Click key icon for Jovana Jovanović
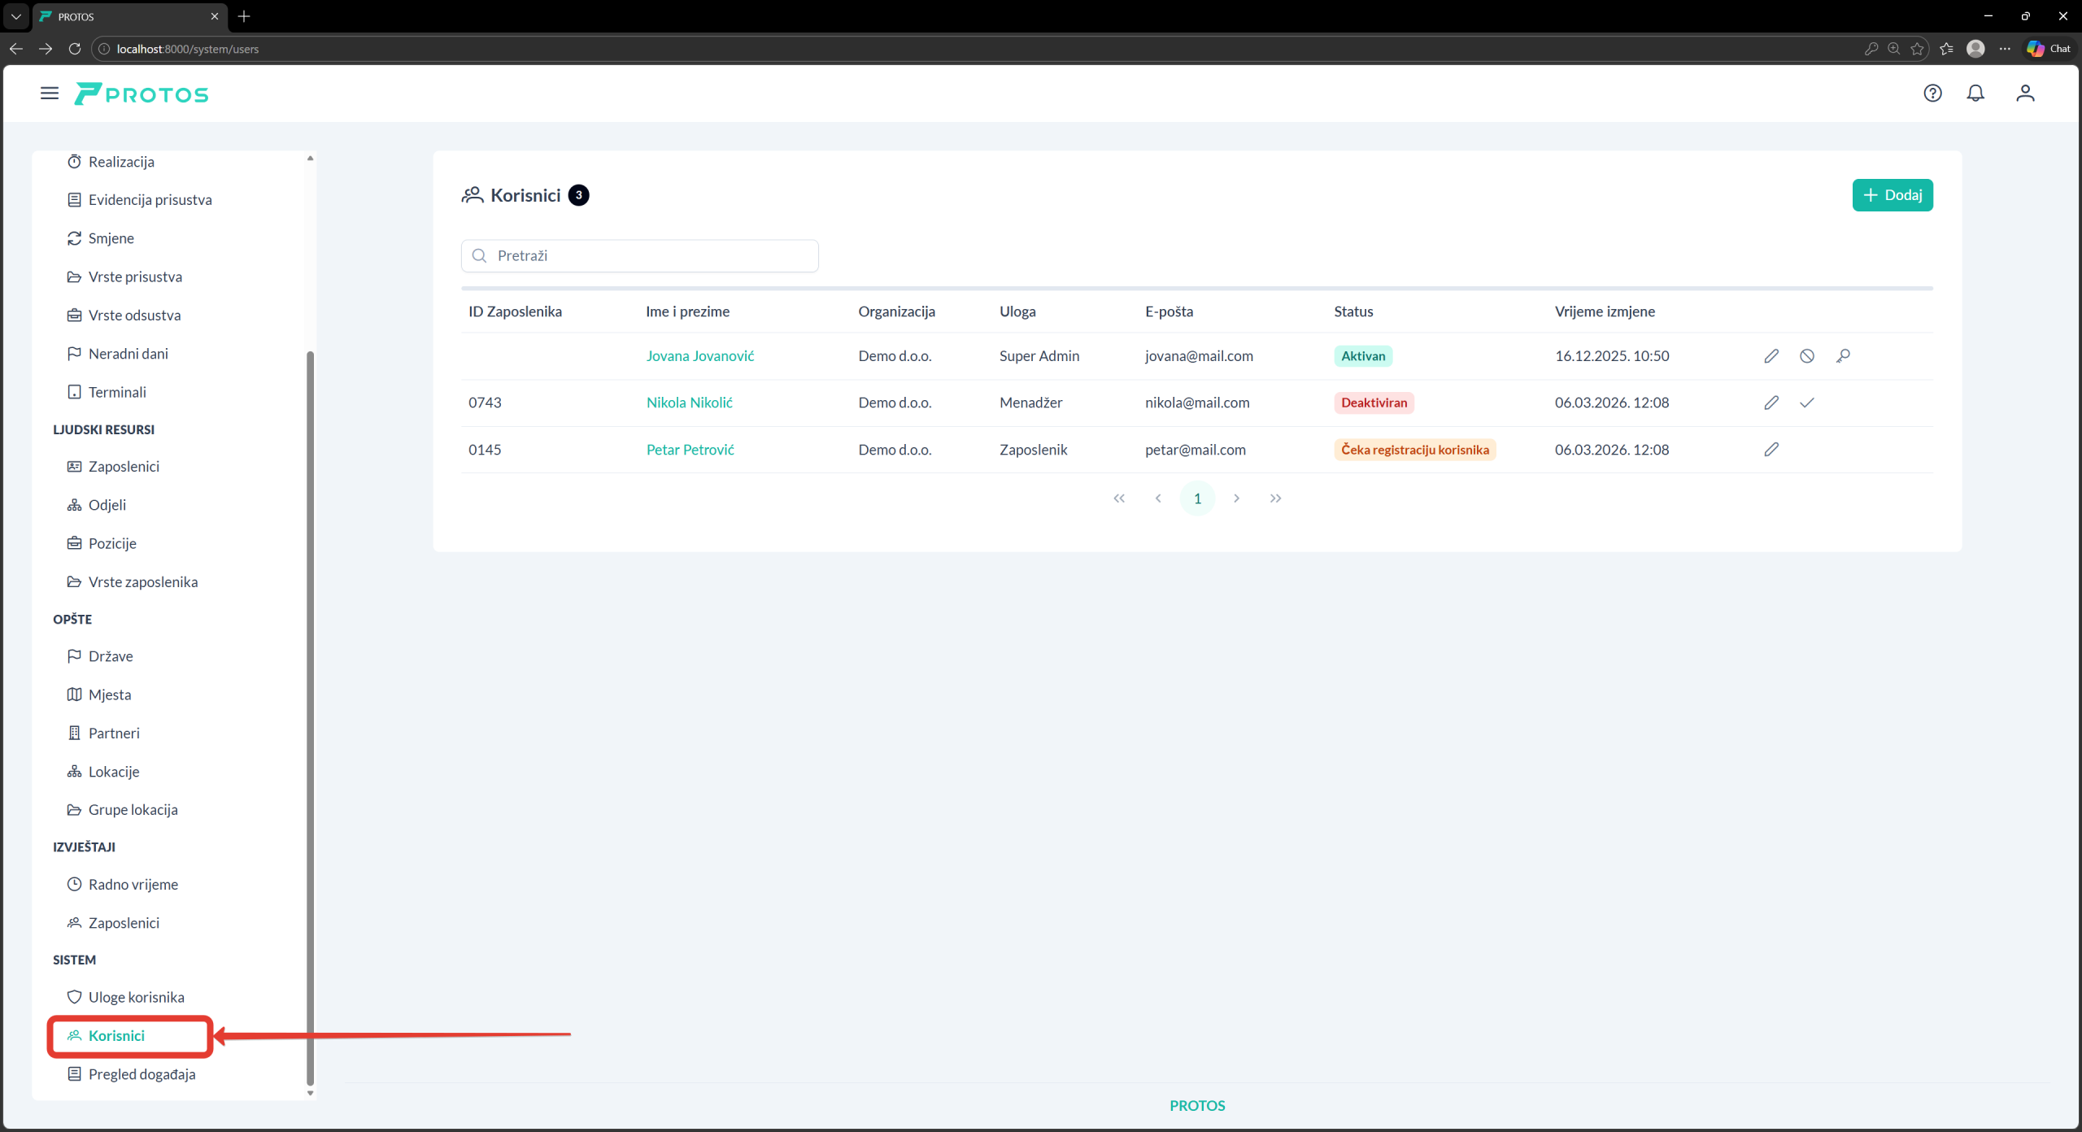This screenshot has height=1132, width=2082. click(1843, 356)
